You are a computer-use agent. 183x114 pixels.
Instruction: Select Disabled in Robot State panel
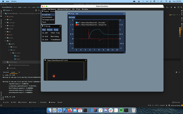coord(48,15)
